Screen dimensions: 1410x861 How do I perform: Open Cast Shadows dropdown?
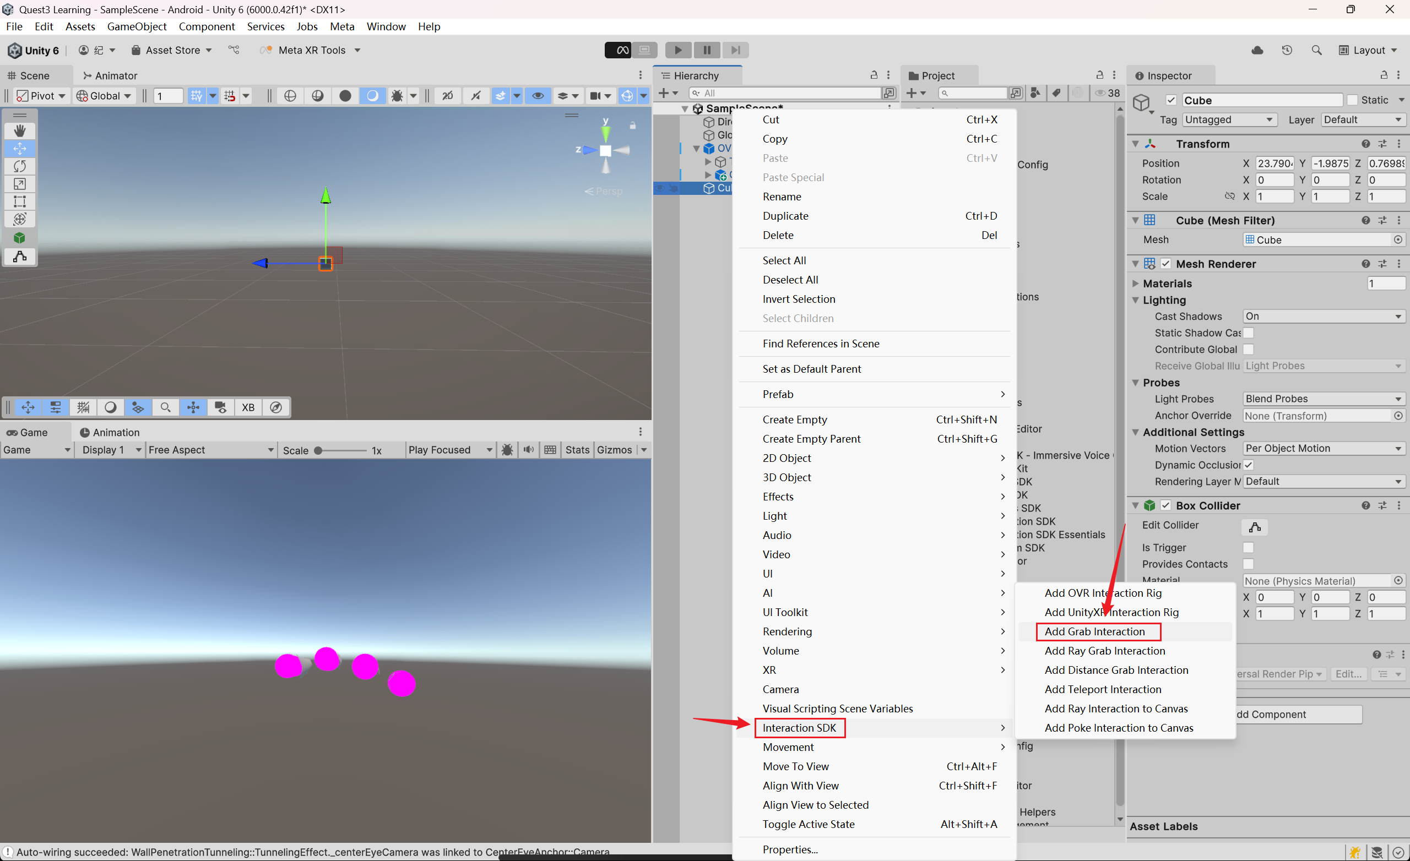[1324, 317]
